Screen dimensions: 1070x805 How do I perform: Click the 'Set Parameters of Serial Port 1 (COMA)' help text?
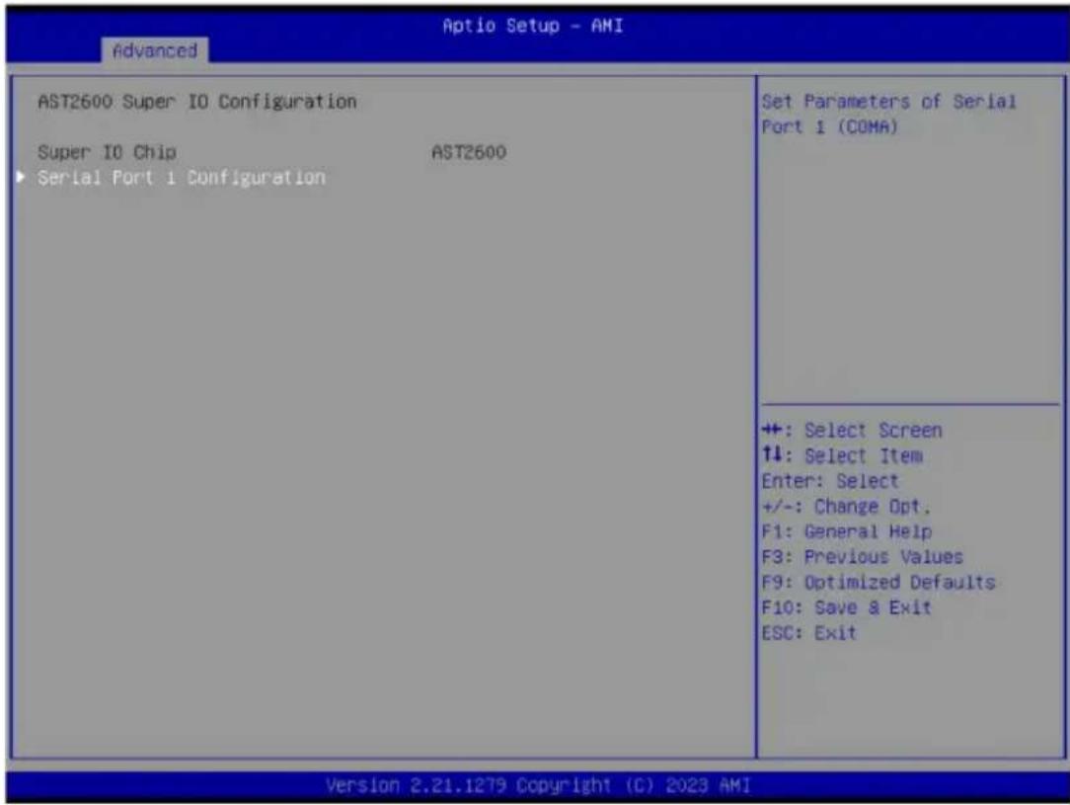pyautogui.click(x=888, y=114)
